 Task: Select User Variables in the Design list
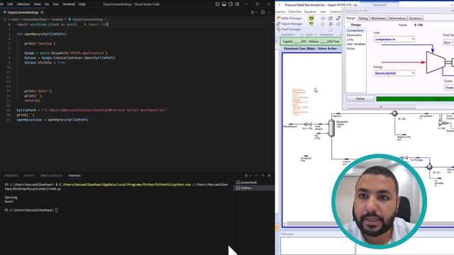[x=356, y=44]
